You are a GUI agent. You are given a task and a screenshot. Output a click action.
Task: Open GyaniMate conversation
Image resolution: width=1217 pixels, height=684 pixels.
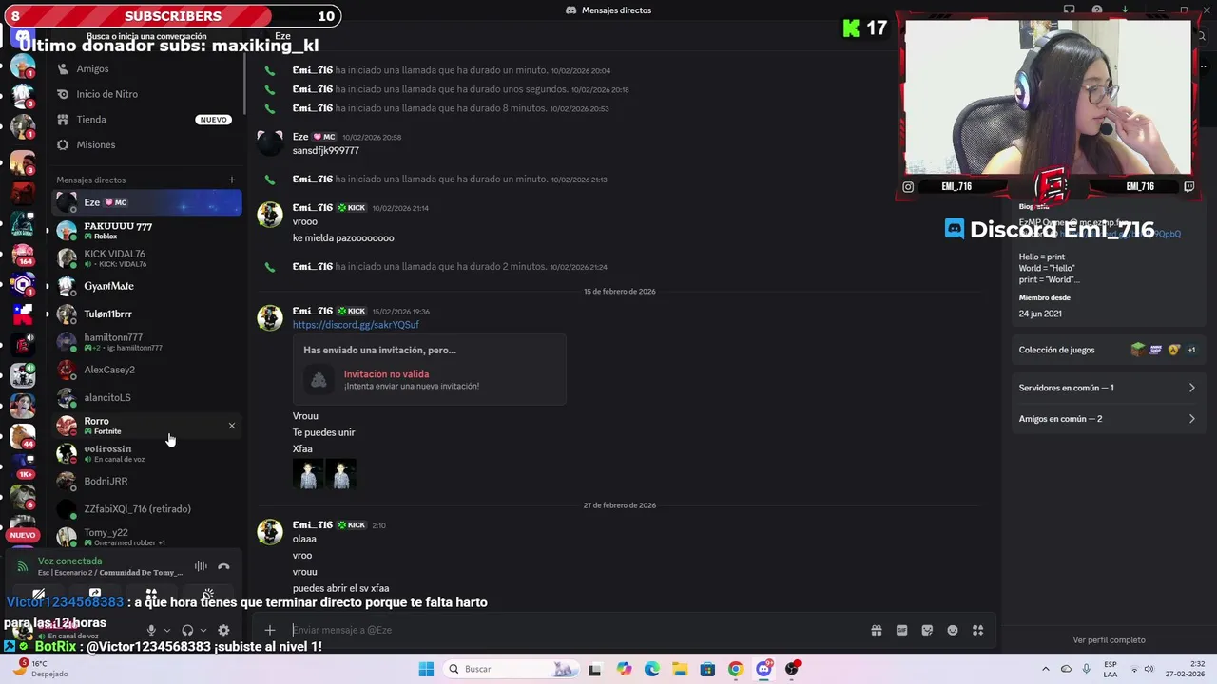point(146,286)
